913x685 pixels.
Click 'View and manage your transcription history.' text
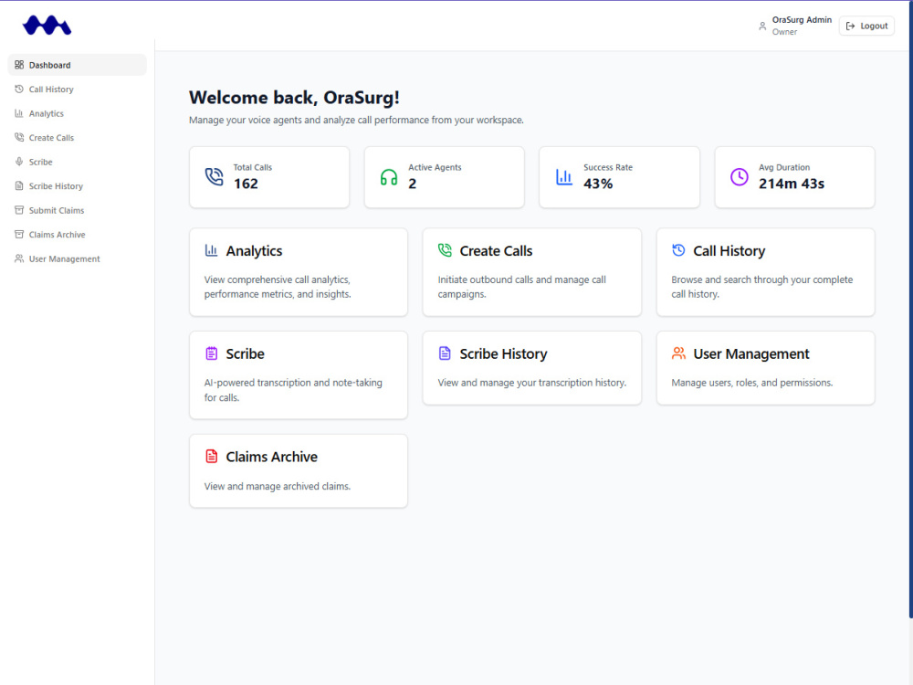(531, 383)
